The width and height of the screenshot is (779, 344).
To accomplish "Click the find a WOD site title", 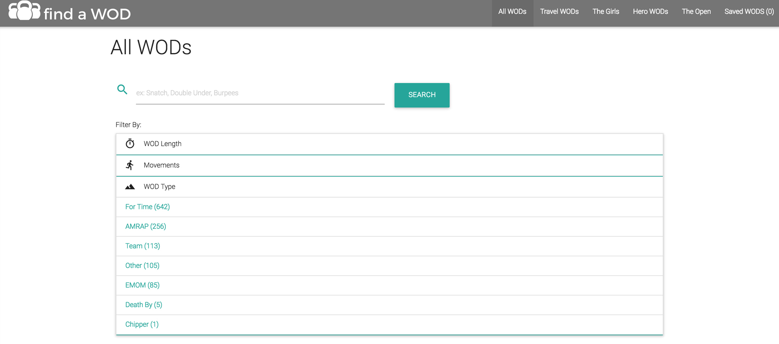I will pyautogui.click(x=87, y=14).
